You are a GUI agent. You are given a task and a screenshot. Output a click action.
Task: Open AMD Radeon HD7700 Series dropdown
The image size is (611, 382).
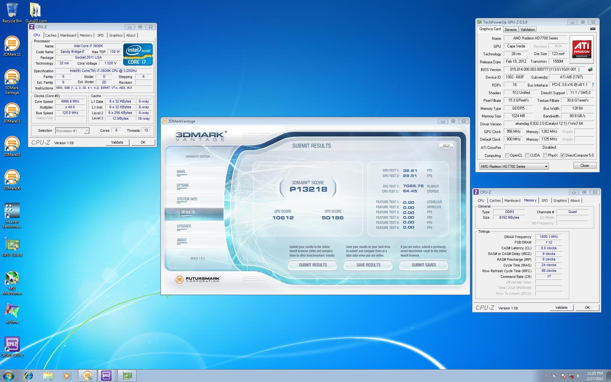coord(514,166)
